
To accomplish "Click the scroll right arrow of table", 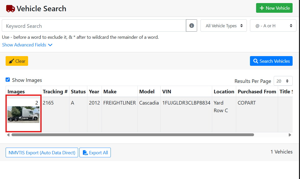I will point(290,135).
